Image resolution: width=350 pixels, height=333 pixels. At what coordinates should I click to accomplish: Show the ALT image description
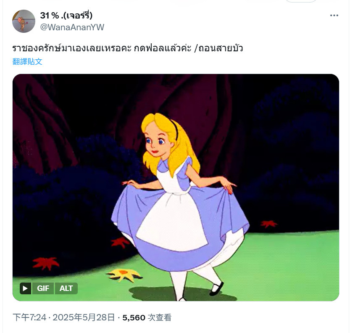coord(66,288)
